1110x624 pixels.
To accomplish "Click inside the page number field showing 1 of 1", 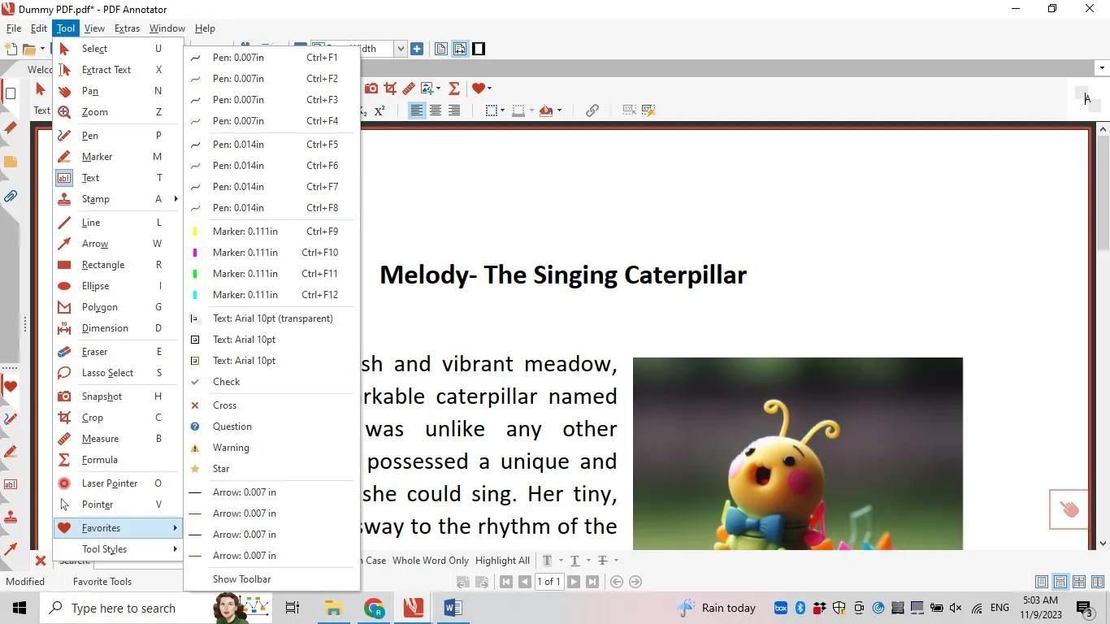I will pos(548,582).
